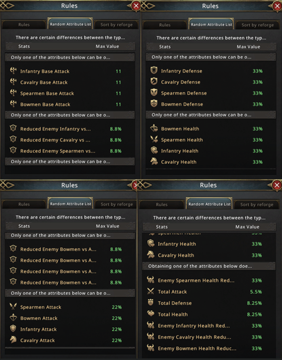Click the 5.5% Total Attack max value
The image size is (282, 360).
point(256,292)
